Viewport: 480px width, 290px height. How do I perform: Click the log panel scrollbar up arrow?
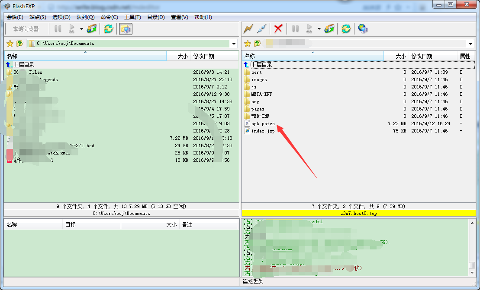(x=472, y=223)
